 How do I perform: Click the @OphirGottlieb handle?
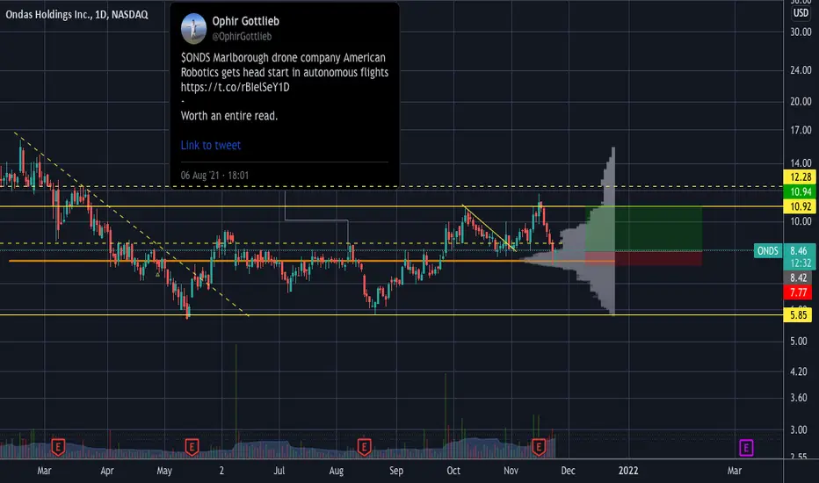(242, 37)
